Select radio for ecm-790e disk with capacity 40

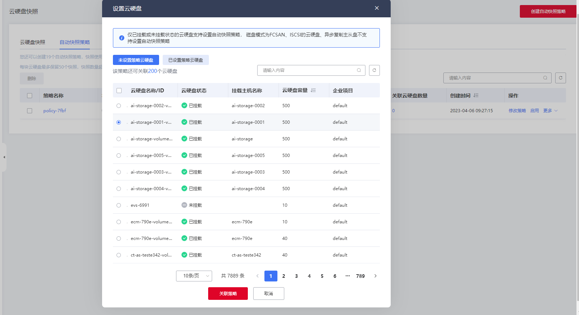pos(119,239)
